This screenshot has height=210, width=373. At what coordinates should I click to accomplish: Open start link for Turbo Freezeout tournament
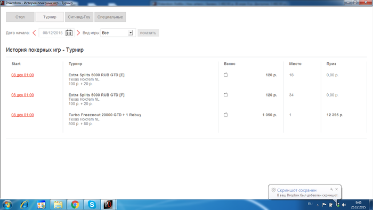coord(22,115)
